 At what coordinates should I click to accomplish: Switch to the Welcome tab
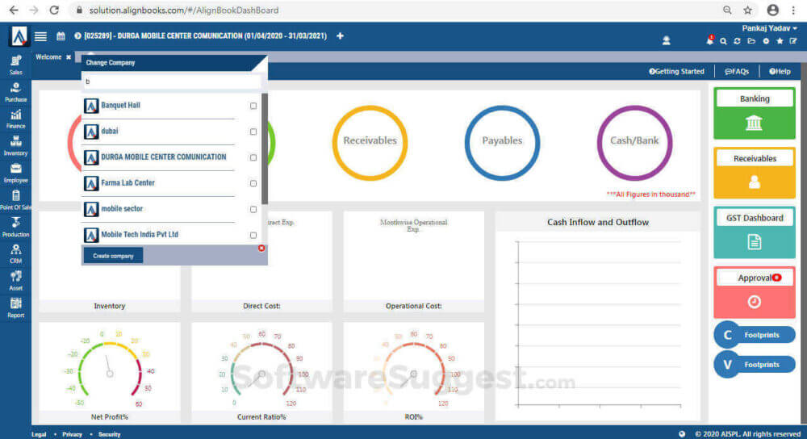(48, 57)
